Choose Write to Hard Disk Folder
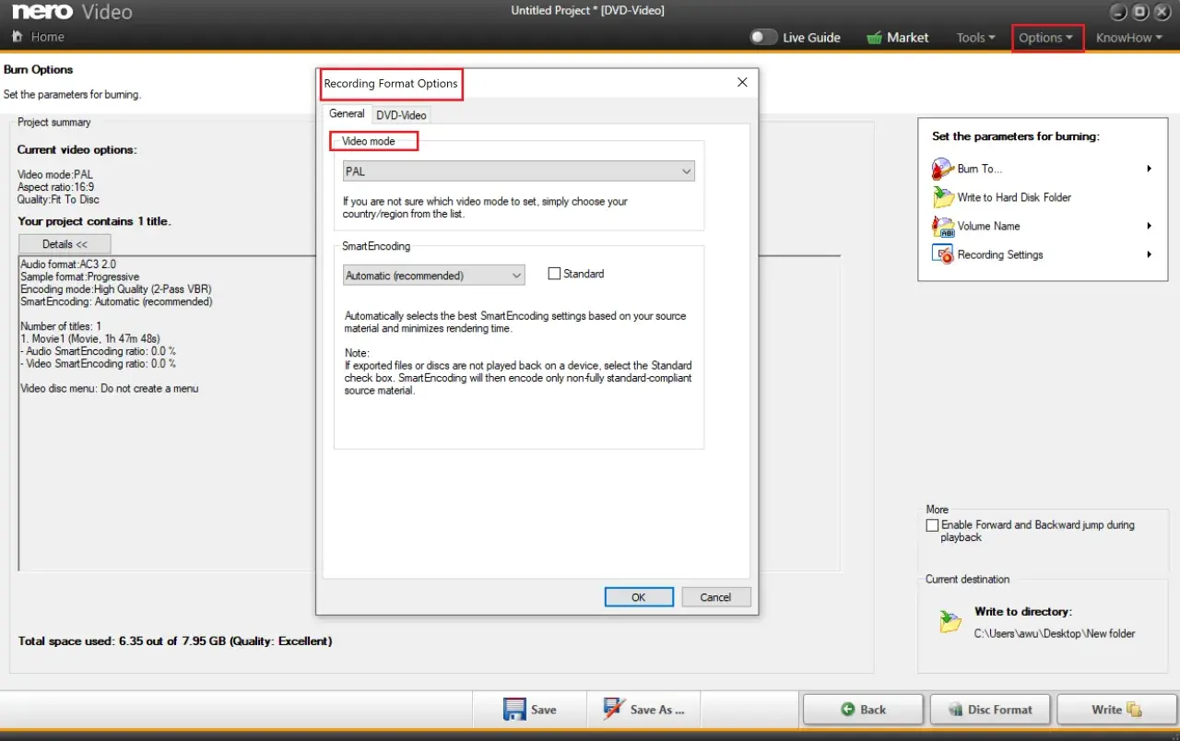The height and width of the screenshot is (741, 1180). click(1014, 197)
